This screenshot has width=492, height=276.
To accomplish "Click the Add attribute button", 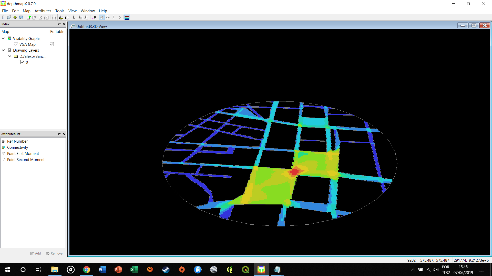I will pyautogui.click(x=35, y=253).
